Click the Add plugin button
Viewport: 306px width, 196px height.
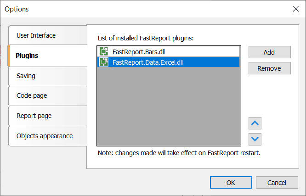[x=270, y=52]
